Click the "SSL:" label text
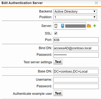This screenshot has width=101, height=99. click(48, 33)
